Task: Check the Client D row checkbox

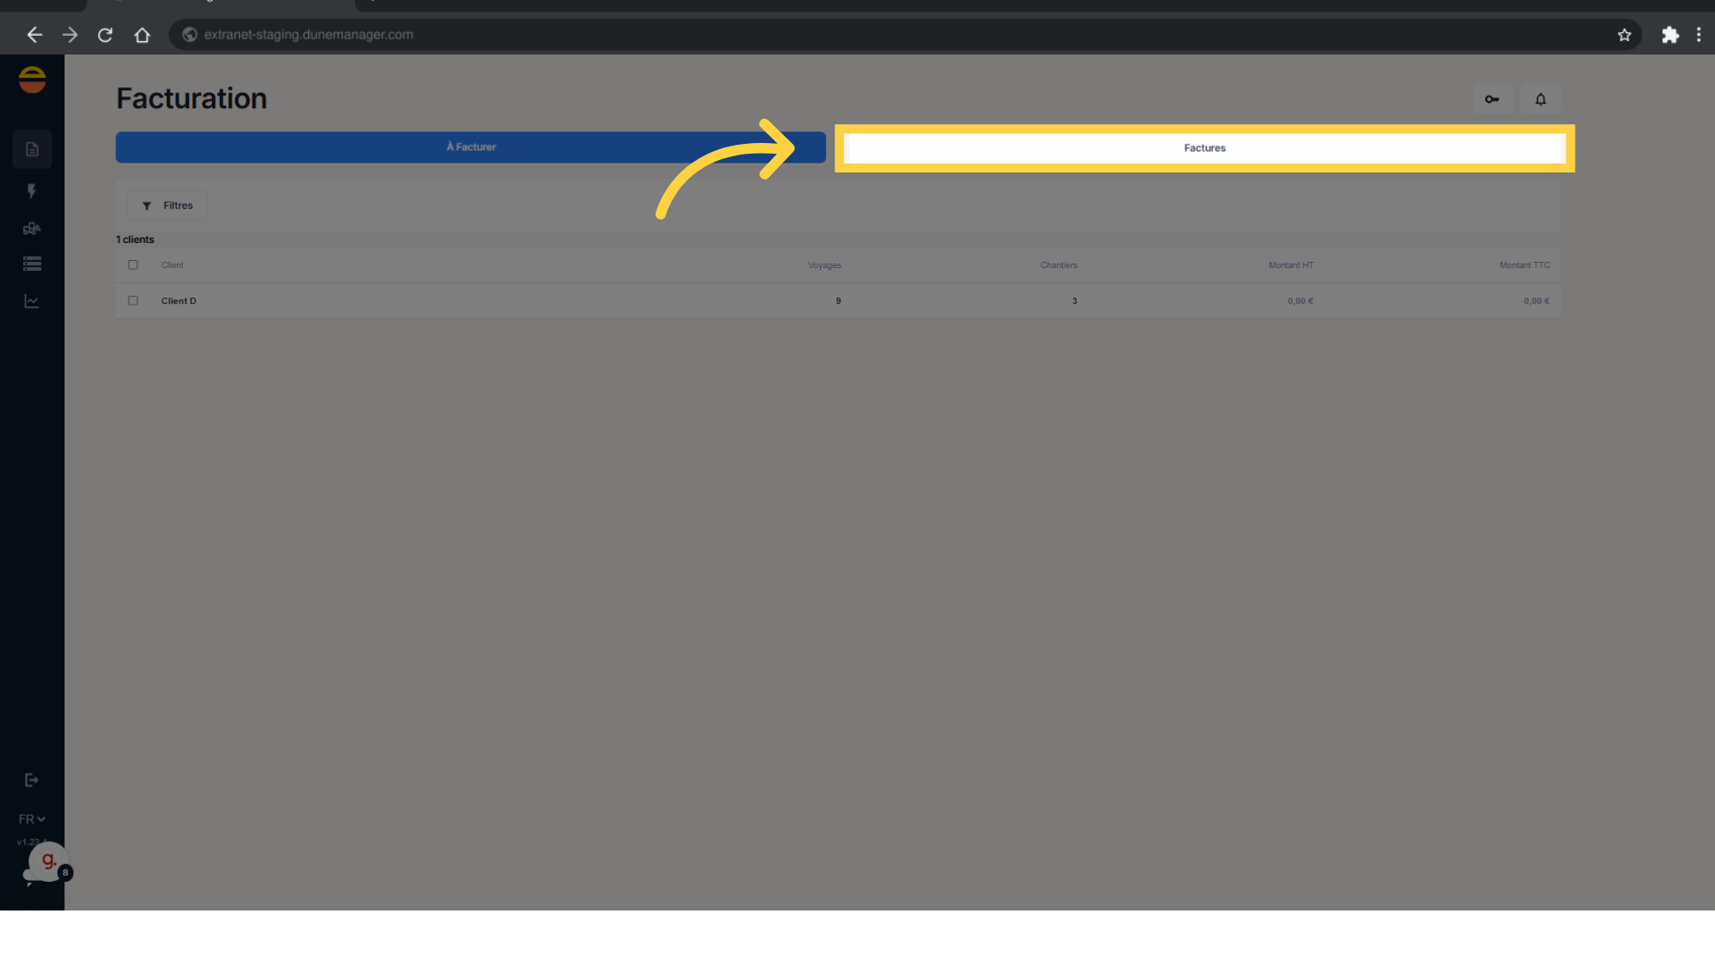Action: point(133,301)
